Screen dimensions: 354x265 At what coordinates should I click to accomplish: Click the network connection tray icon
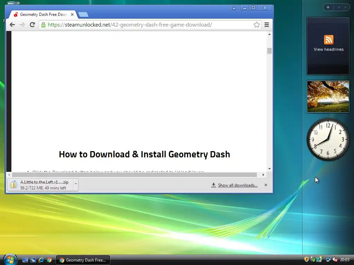328,259
